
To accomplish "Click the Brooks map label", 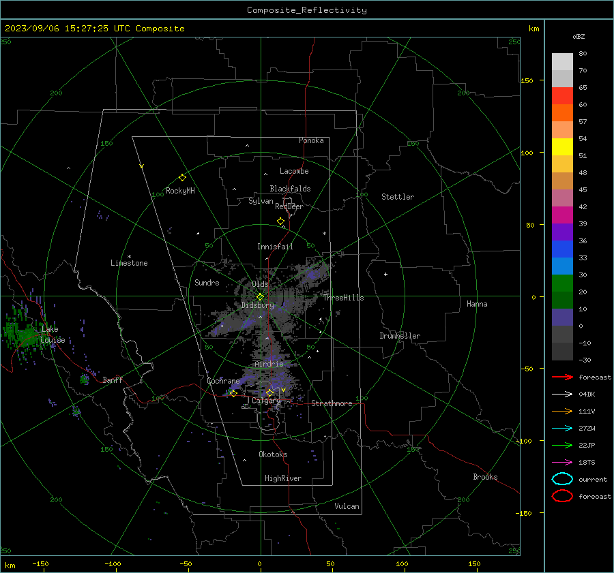I will pos(485,477).
